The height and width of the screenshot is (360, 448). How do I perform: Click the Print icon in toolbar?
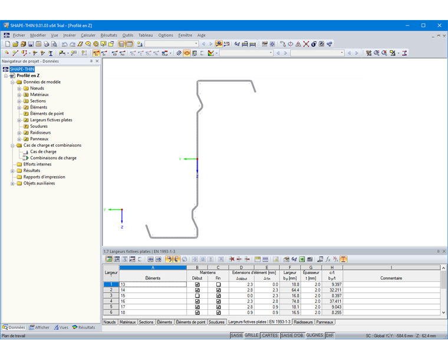(47, 44)
